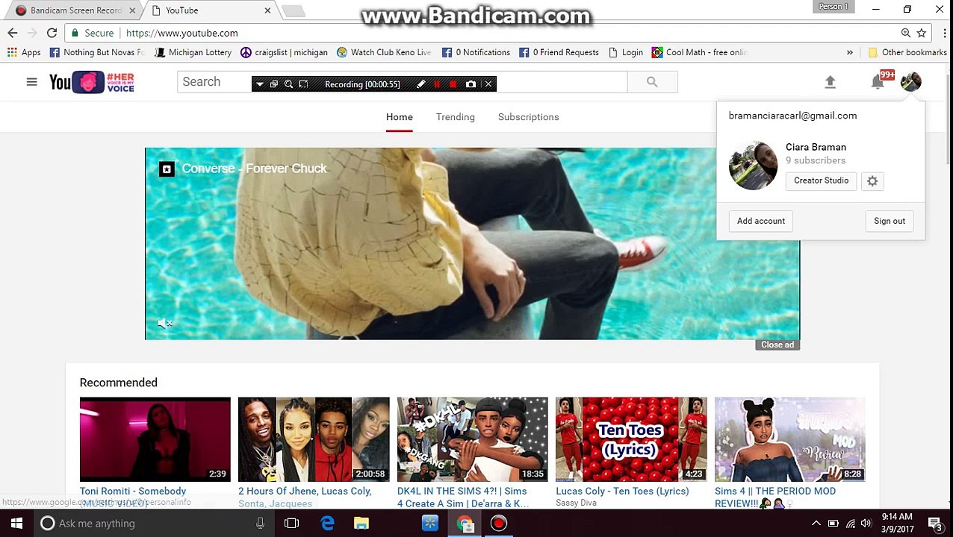Click Creator Studio button
The image size is (953, 537).
point(821,180)
